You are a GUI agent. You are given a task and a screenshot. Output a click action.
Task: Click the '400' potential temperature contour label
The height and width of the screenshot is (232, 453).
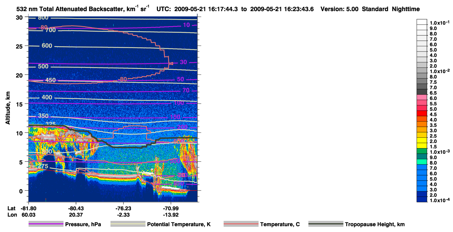47,97
